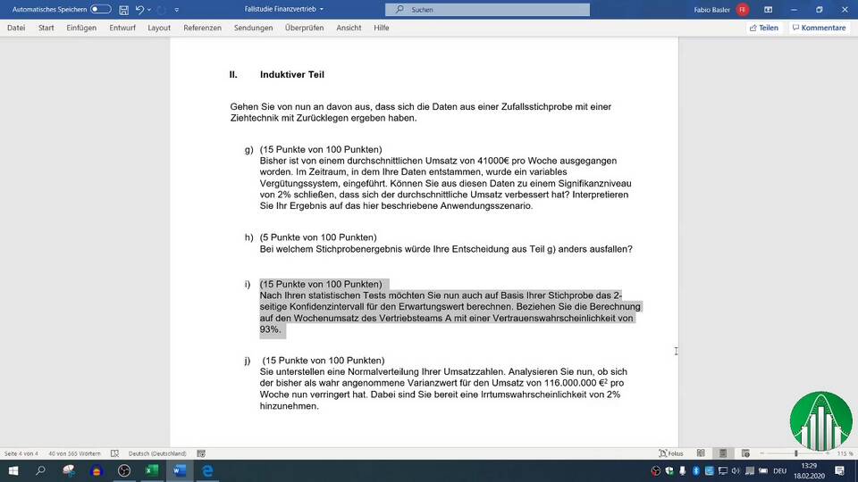Image resolution: width=858 pixels, height=482 pixels.
Task: Open OBS Studio from the taskbar
Action: coord(124,470)
